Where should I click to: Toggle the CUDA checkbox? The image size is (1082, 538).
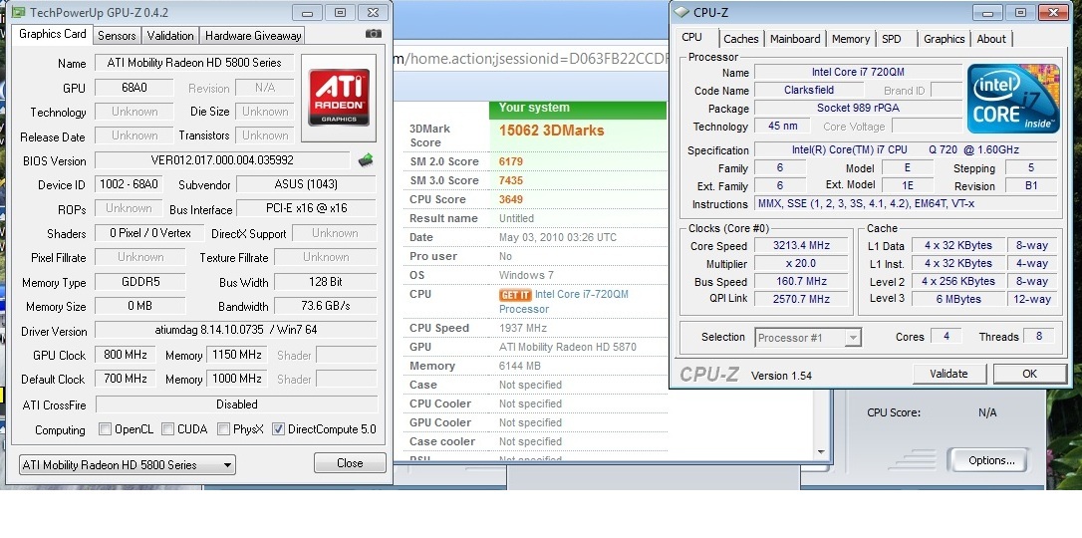(x=167, y=429)
